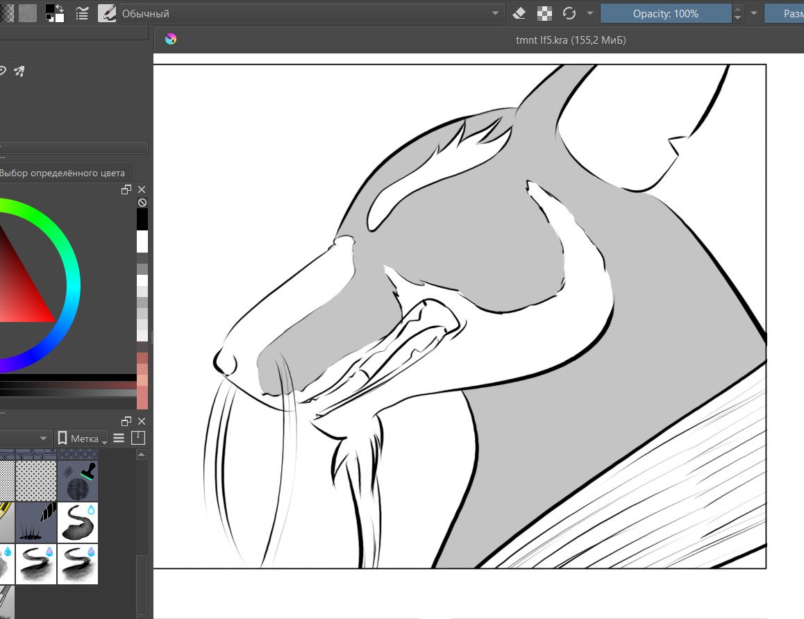This screenshot has width=804, height=619.
Task: Select the wet brush preset with the cyan drop
Action: [78, 522]
